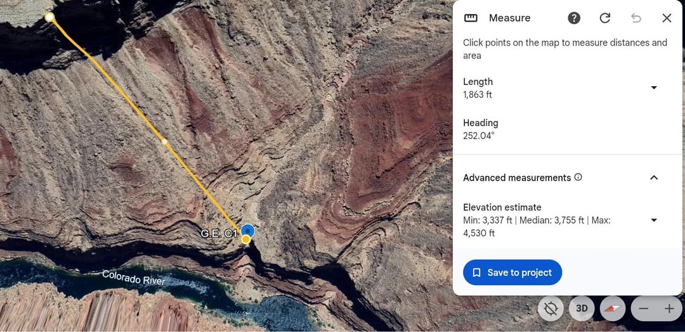Screen dimensions: 685x332
Task: Close the Measure panel
Action: coord(667,18)
